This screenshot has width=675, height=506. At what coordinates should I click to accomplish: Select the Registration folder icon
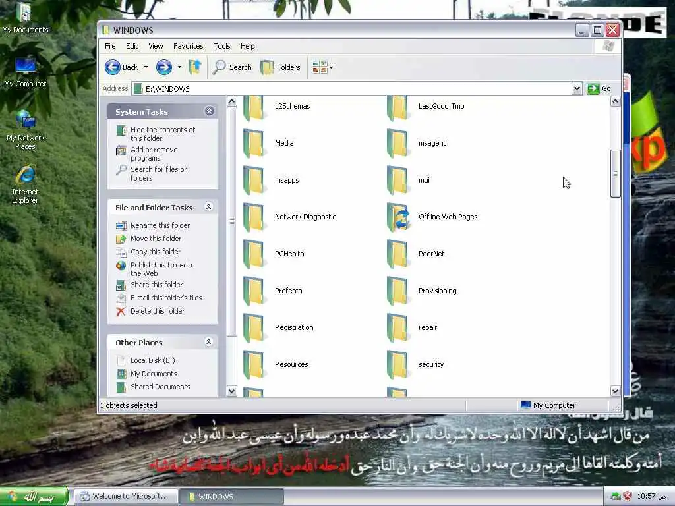[253, 328]
